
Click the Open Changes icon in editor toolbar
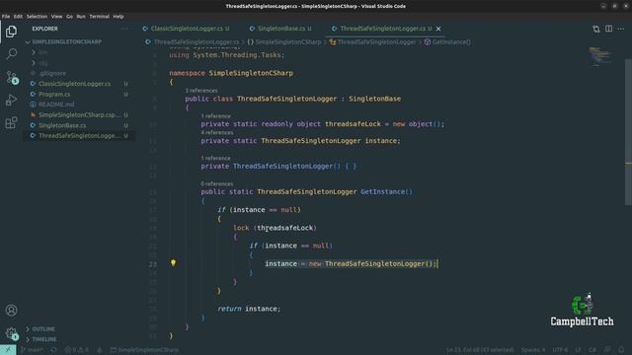pyautogui.click(x=596, y=29)
